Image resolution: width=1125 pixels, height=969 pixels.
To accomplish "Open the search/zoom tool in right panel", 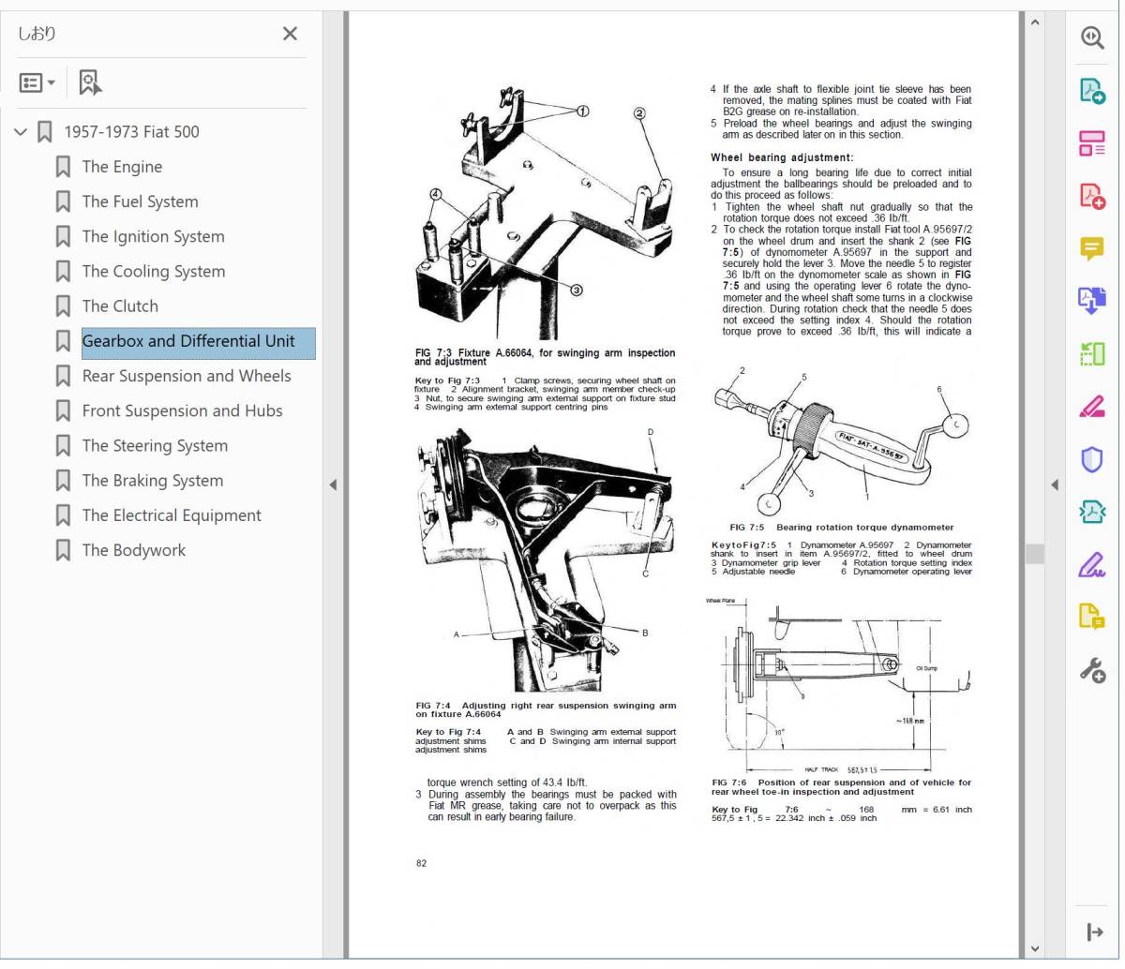I will point(1092,37).
